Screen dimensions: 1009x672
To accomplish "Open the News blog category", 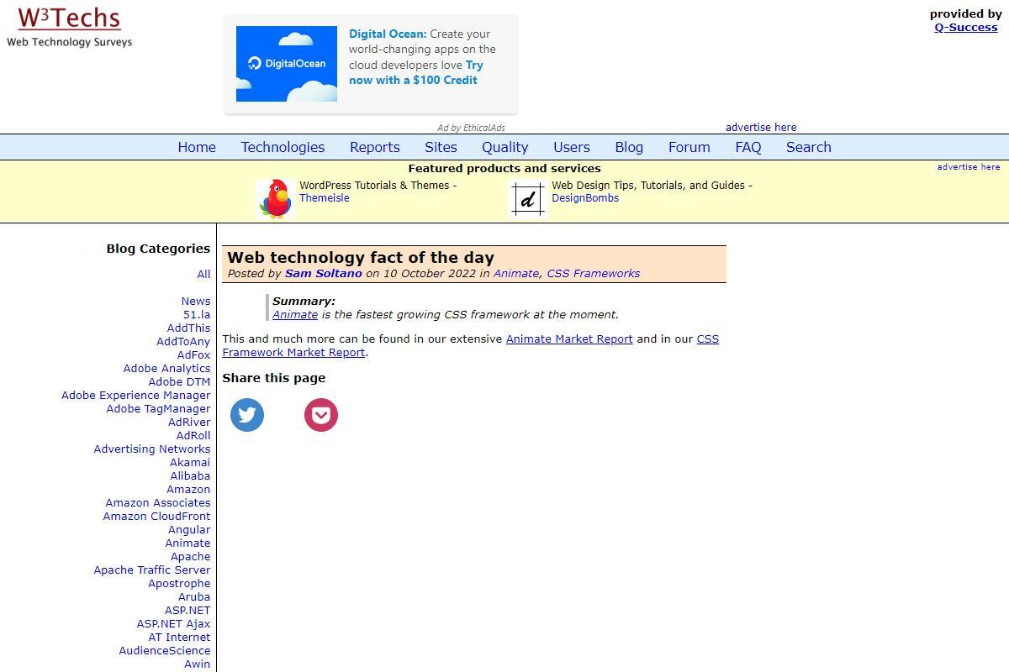I will [196, 301].
